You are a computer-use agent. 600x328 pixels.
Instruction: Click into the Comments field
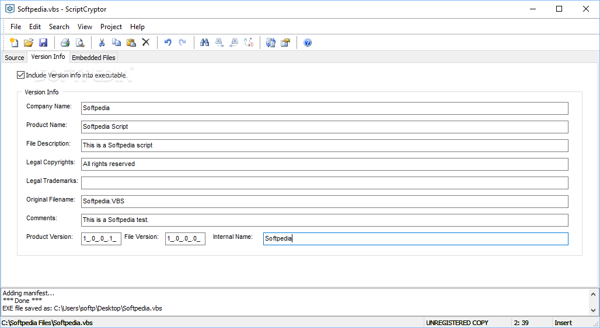tap(325, 220)
